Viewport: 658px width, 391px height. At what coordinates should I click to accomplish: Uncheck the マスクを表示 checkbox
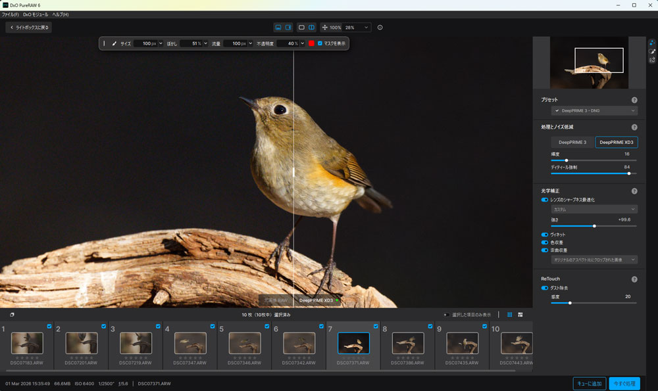[320, 43]
